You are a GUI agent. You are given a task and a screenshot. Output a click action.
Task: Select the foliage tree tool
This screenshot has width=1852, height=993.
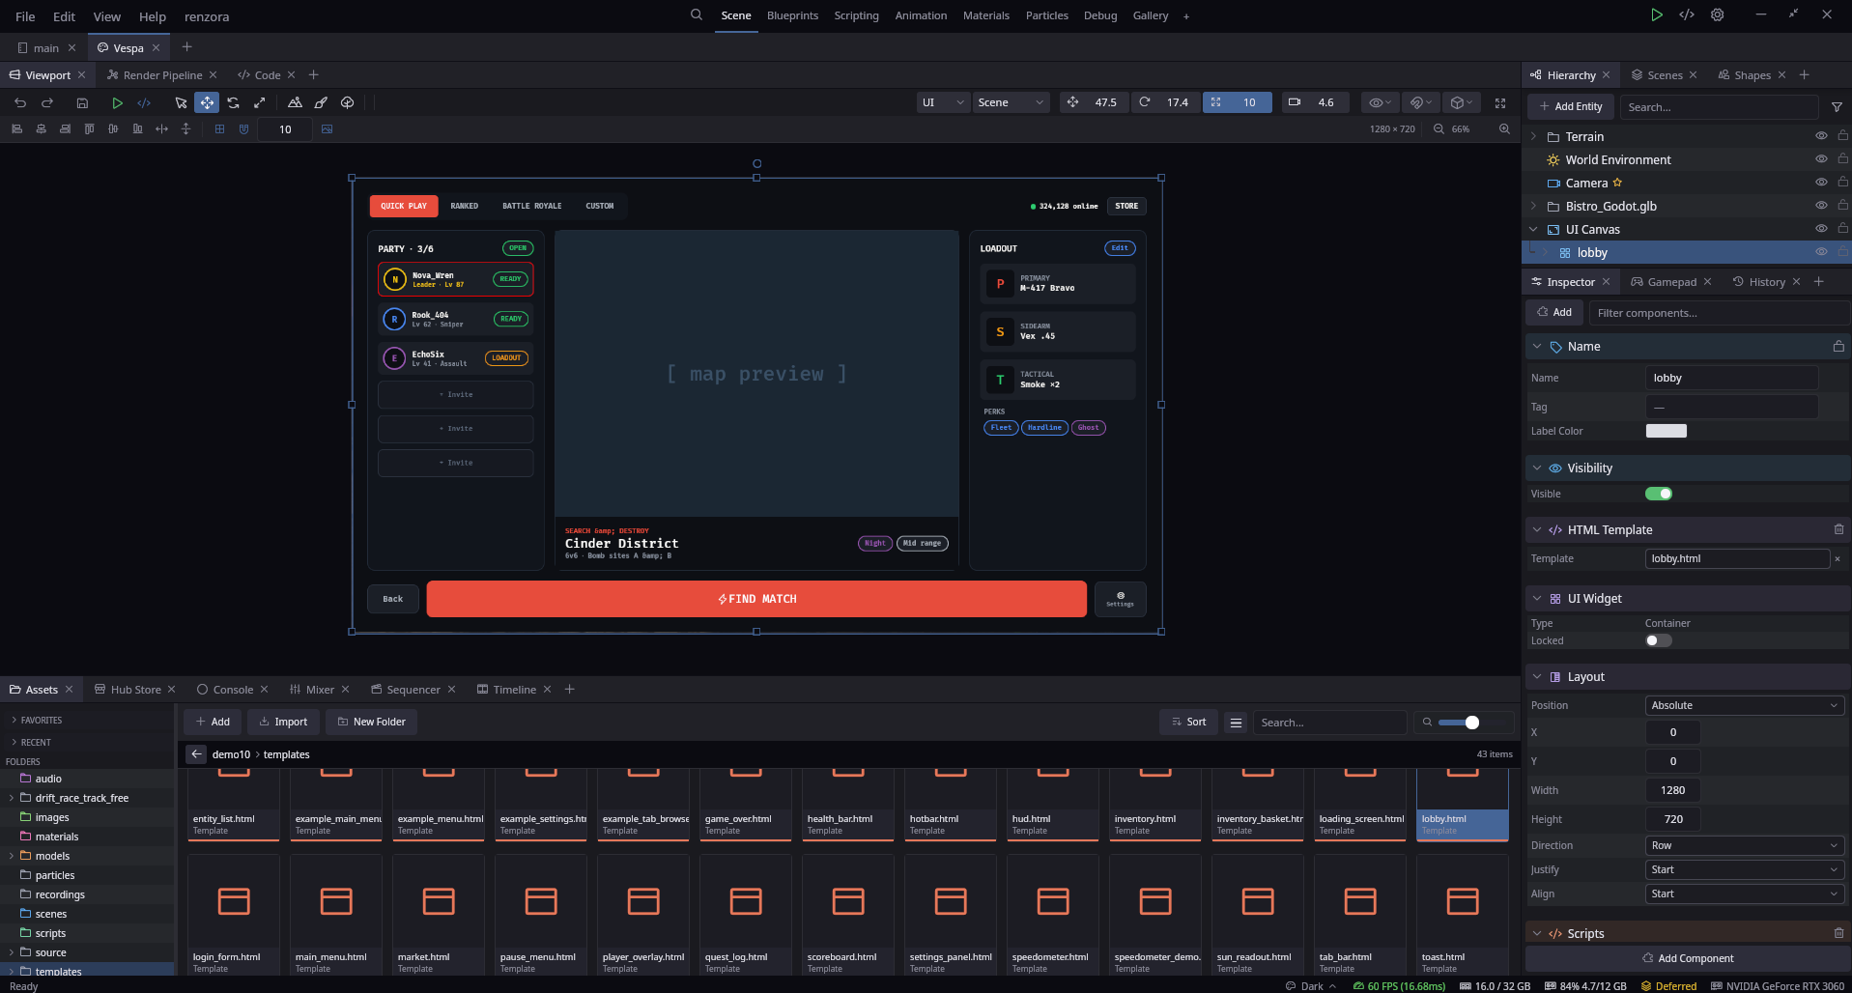click(347, 102)
